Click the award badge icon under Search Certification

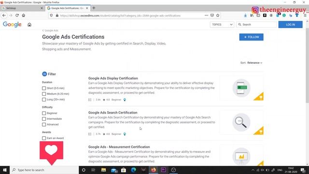click(125, 134)
